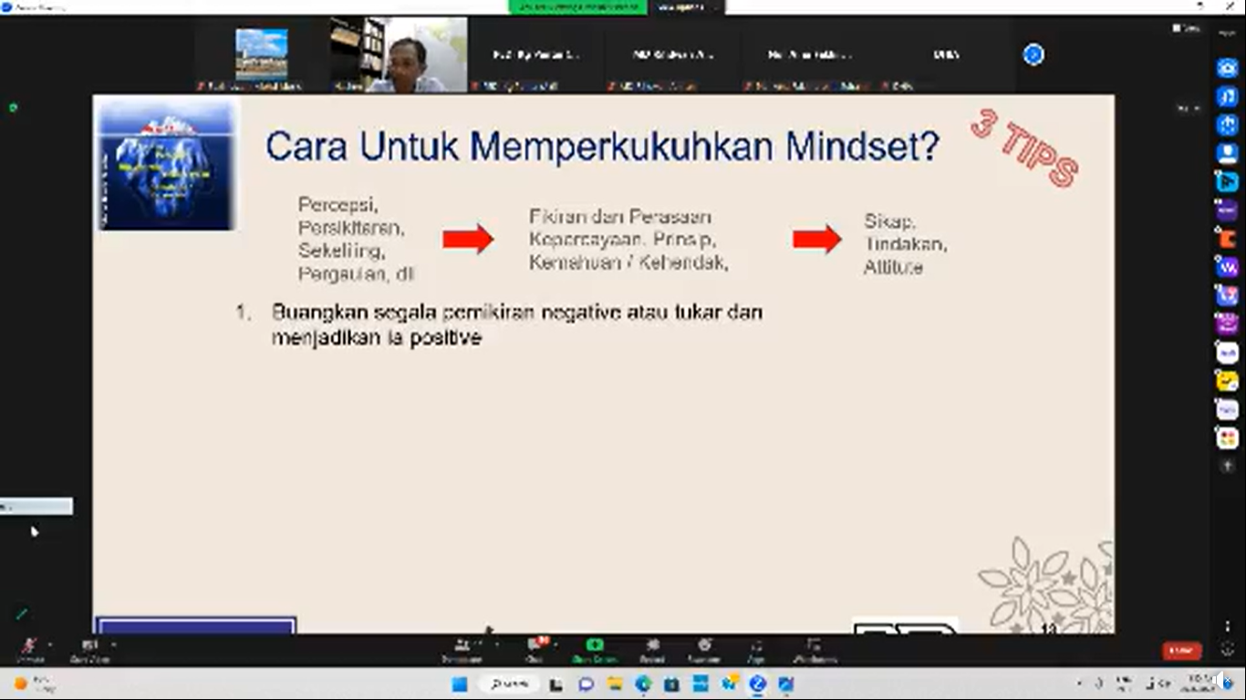This screenshot has height=700, width=1246.
Task: Click the Record icon in Zoom toolbar
Action: point(651,649)
